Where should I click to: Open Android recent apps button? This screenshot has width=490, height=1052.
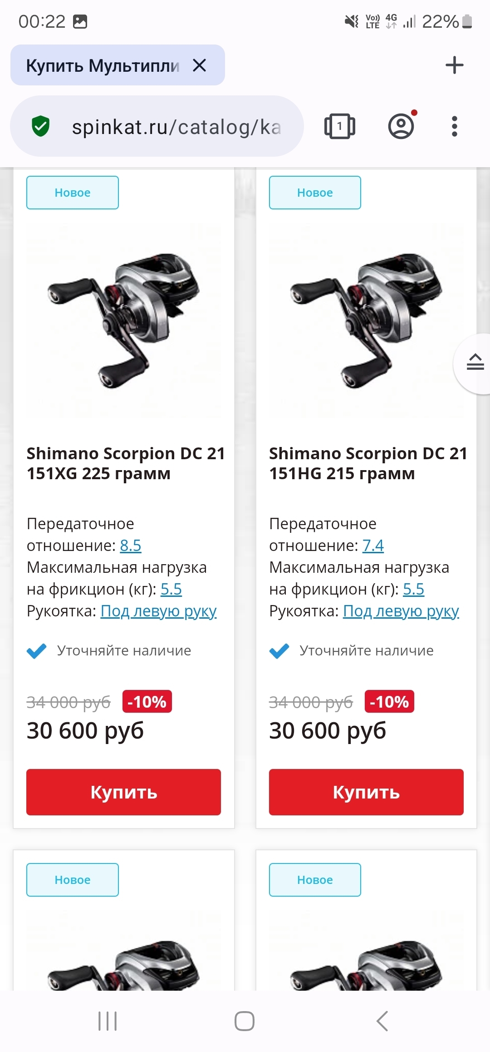pyautogui.click(x=108, y=1021)
